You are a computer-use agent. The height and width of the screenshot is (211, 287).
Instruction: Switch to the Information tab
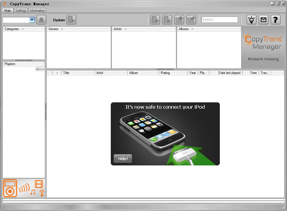(37, 11)
